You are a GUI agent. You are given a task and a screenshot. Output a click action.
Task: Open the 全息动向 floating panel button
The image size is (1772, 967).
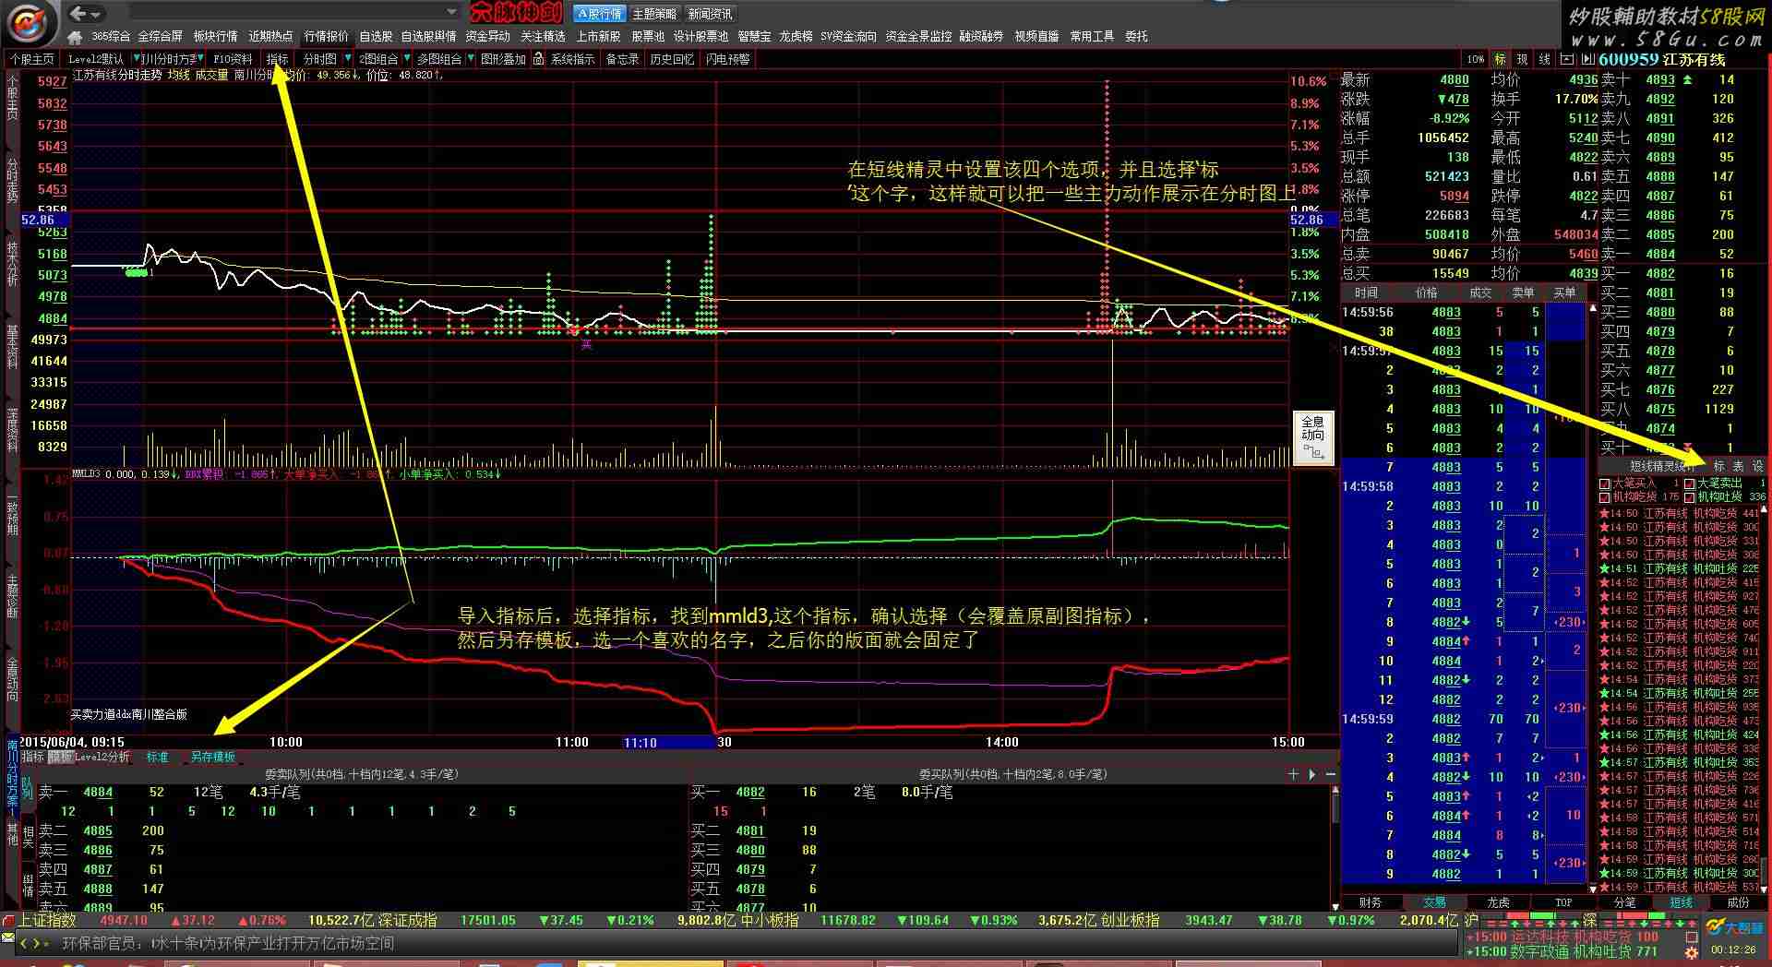tap(1312, 437)
